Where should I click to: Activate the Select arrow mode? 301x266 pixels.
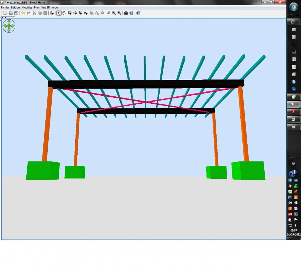coord(59,13)
